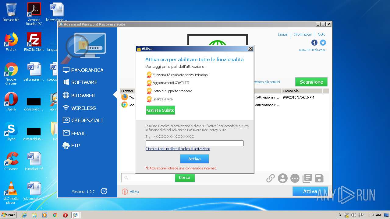The width and height of the screenshot is (390, 219).
Task: Select the Google Chrome row icon
Action: click(x=124, y=105)
